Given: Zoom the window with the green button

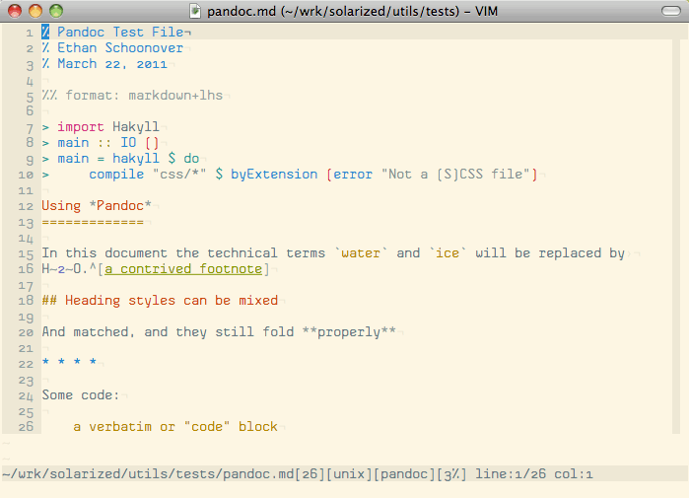Looking at the screenshot, I should tap(56, 11).
